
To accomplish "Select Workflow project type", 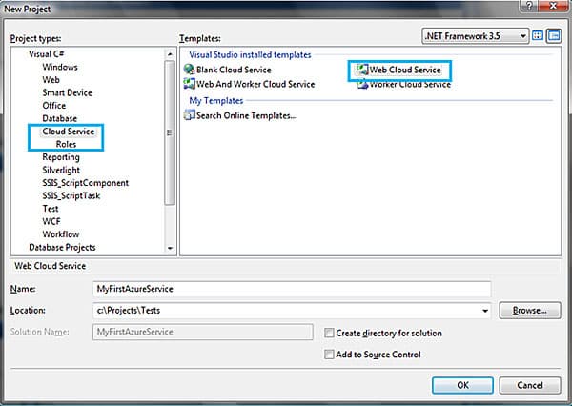I will pyautogui.click(x=61, y=234).
